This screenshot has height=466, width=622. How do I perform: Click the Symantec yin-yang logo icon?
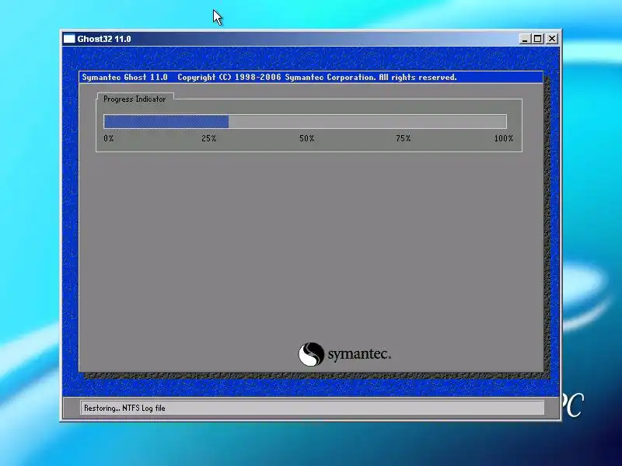point(312,354)
